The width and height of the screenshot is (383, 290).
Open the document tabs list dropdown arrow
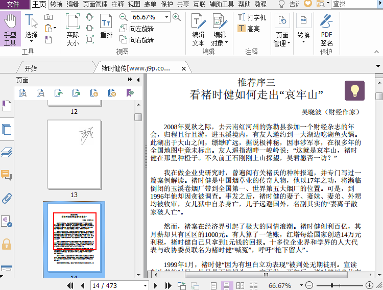click(378, 66)
